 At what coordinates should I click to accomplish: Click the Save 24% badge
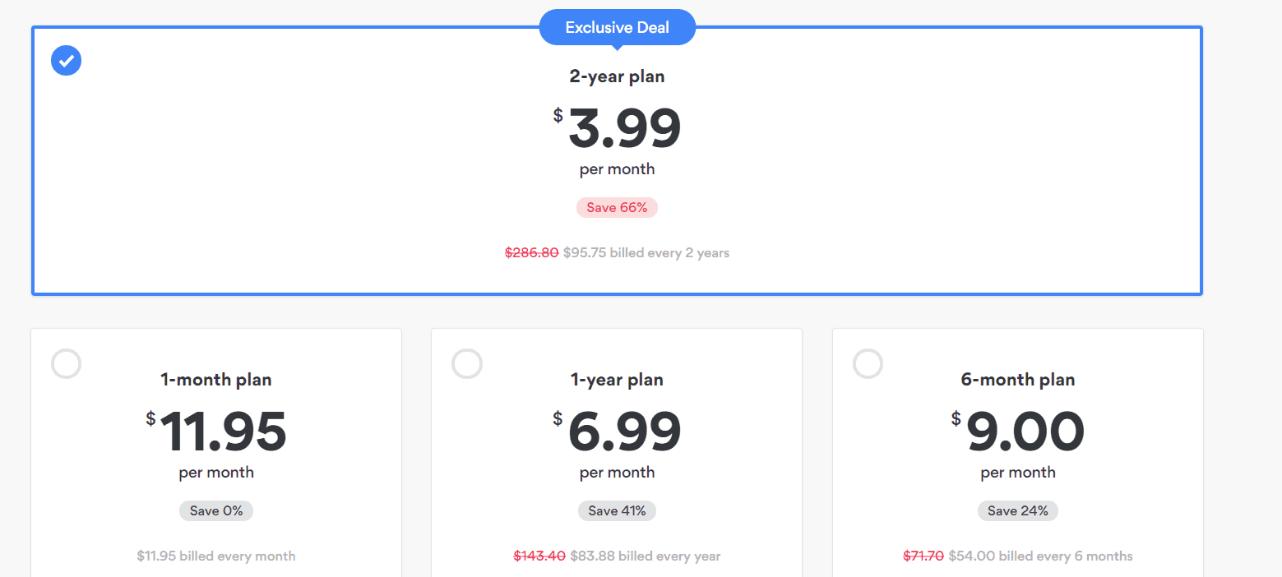click(x=1018, y=510)
